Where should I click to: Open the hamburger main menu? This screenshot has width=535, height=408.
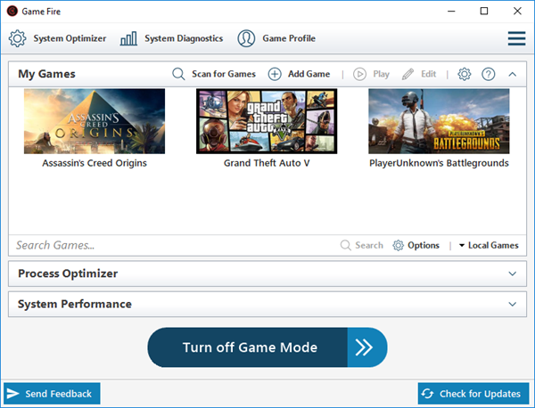pos(516,38)
